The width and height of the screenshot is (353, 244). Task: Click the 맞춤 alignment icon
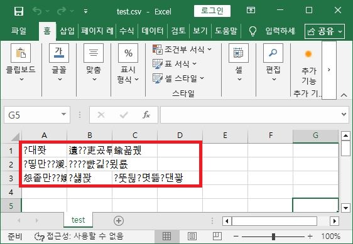(x=94, y=53)
